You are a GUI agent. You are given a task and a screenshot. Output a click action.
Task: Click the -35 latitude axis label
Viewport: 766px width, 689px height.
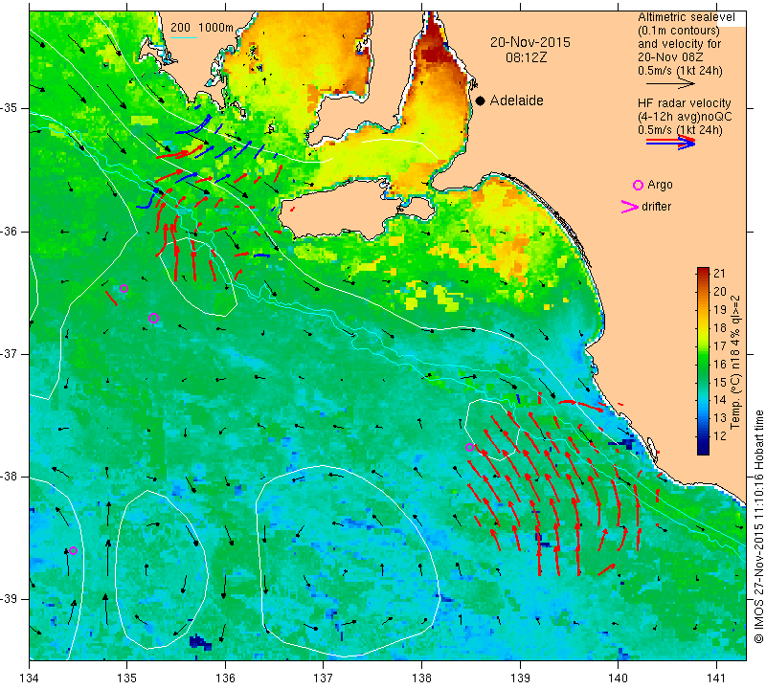11,108
